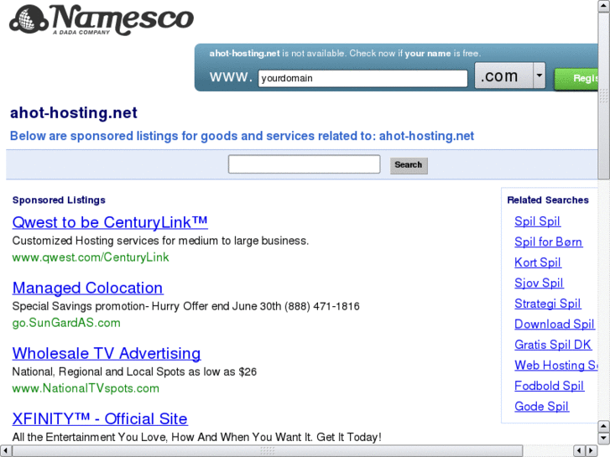Open Qwest to be CenturyLink link
Screen dimensions: 610x457
[110, 222]
